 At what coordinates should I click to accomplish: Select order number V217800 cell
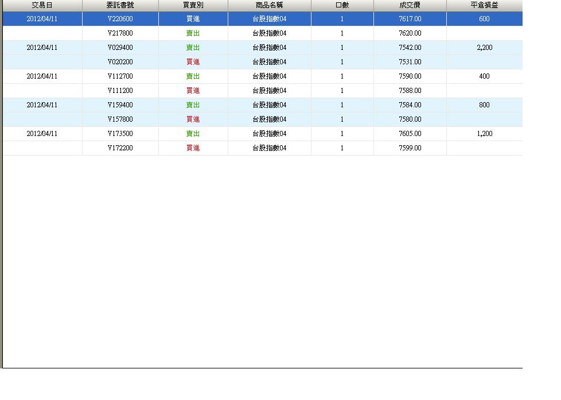(x=120, y=33)
